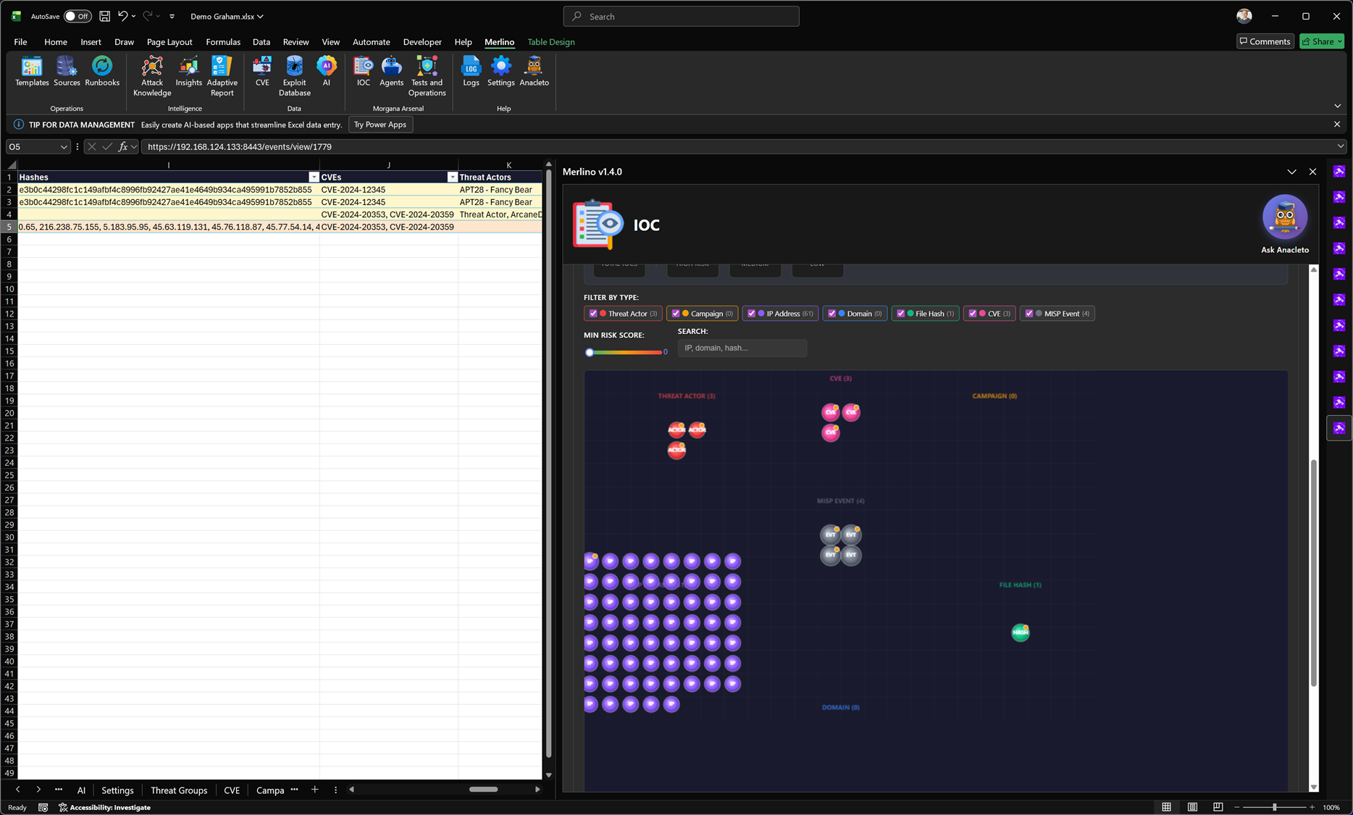This screenshot has width=1353, height=815.
Task: Turn on the AutoSave toggle
Action: point(78,16)
